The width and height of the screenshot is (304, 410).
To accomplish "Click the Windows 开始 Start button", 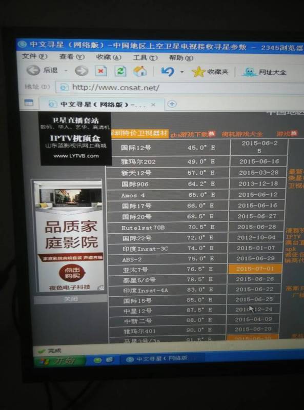I will click(59, 361).
